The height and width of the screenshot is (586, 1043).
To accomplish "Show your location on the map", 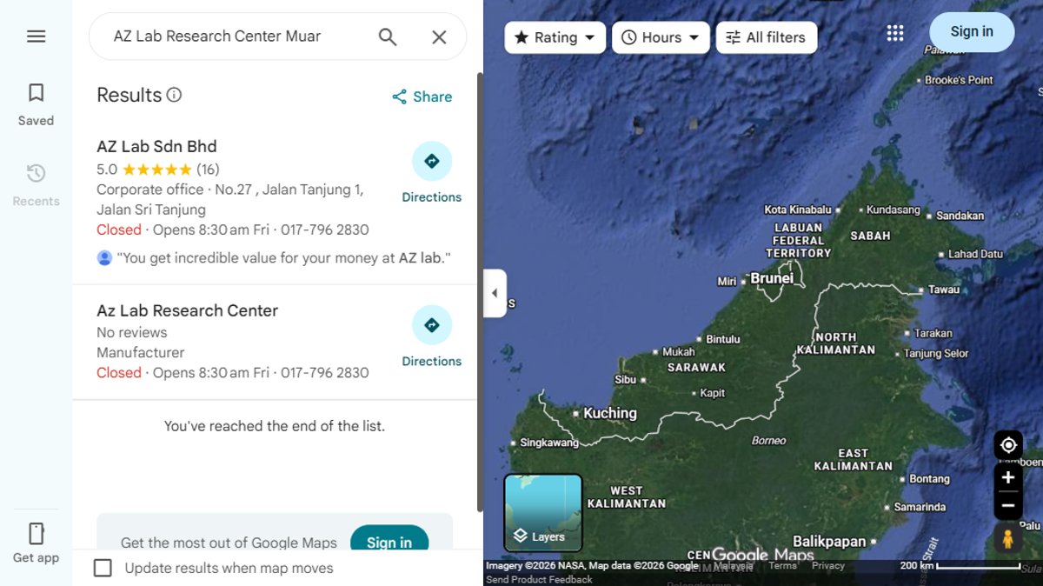I will (1008, 445).
